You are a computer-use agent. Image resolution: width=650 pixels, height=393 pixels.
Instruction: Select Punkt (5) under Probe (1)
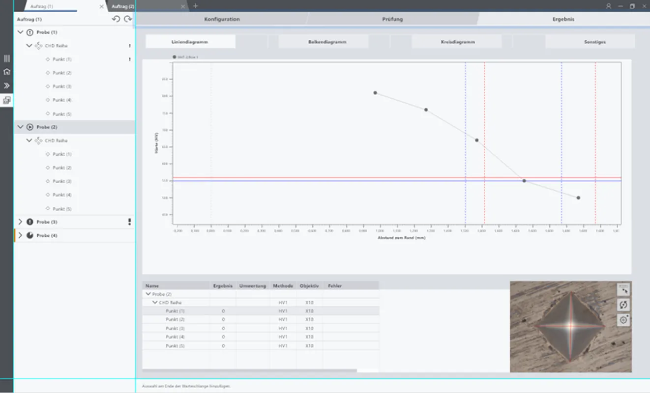tap(62, 114)
